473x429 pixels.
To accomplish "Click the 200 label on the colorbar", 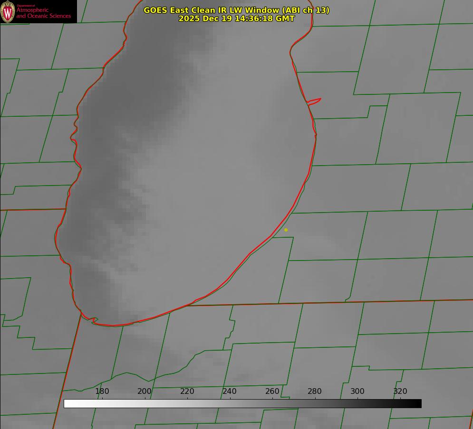I will pos(144,391).
